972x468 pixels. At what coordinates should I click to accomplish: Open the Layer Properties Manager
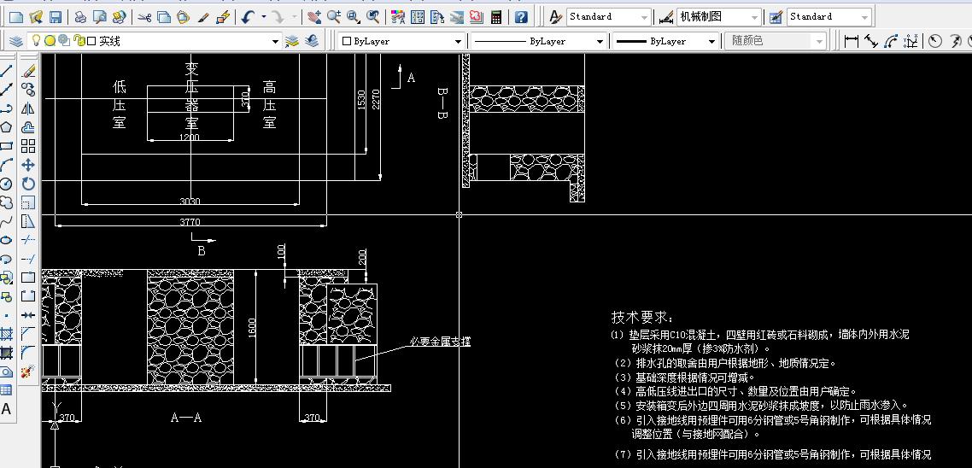pos(16,41)
